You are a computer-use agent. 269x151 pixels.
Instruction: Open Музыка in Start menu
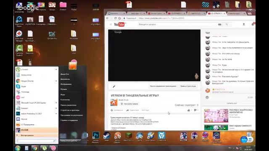tap(63, 89)
